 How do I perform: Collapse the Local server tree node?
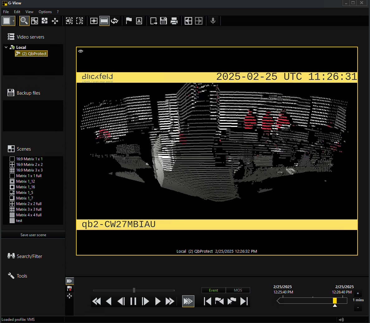(x=6, y=47)
